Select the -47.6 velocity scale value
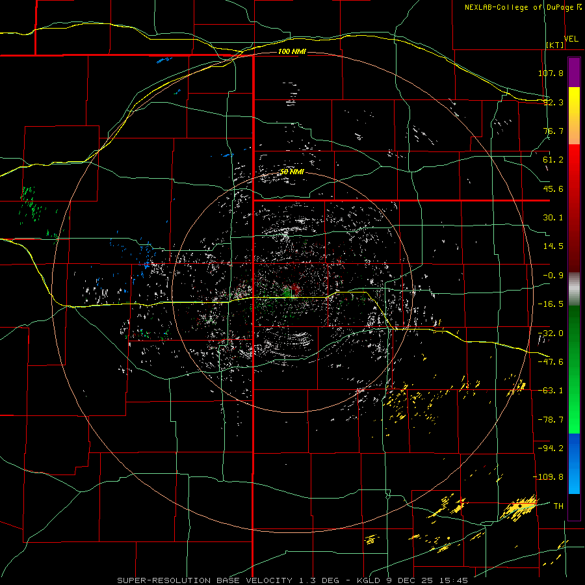The image size is (585, 585). coord(551,362)
